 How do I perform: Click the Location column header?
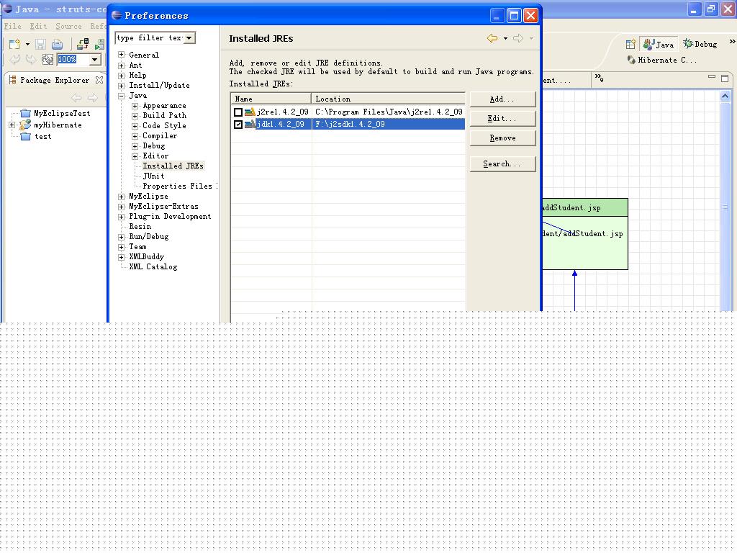[388, 99]
